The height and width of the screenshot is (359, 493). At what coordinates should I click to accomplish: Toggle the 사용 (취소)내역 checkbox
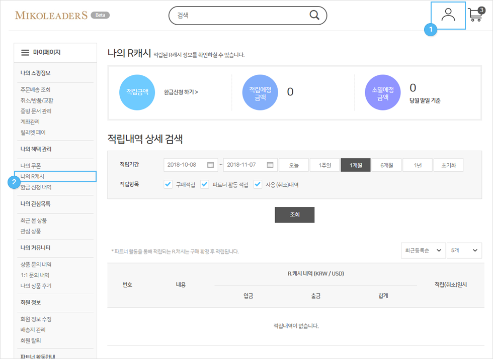258,184
